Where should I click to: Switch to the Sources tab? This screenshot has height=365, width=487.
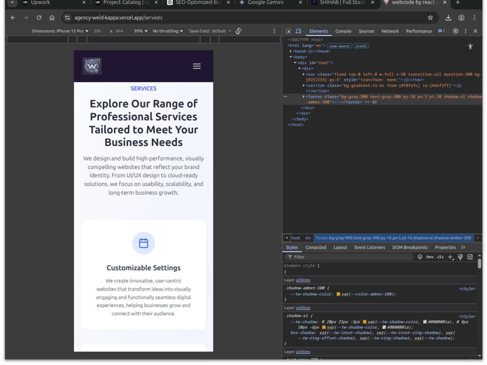(367, 31)
